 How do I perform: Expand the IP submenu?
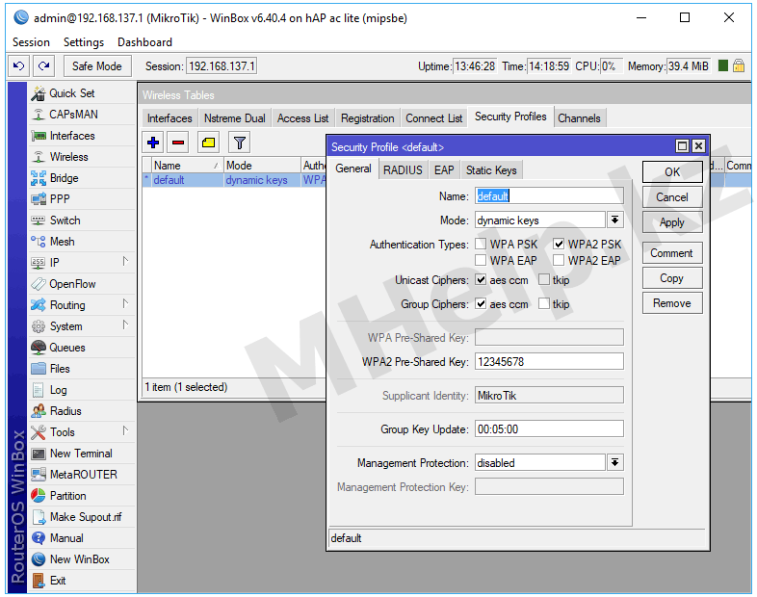(x=125, y=262)
